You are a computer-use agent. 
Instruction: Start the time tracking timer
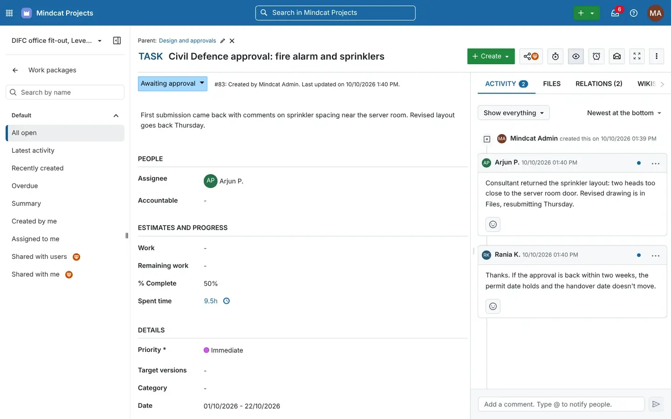pyautogui.click(x=555, y=56)
